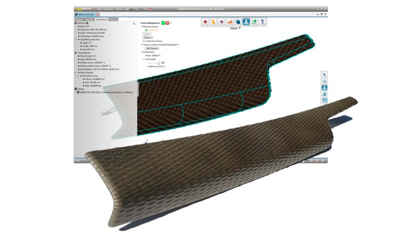This screenshot has height=234, width=409.
Task: Cancel texture with the red X icon
Action: coord(167,23)
